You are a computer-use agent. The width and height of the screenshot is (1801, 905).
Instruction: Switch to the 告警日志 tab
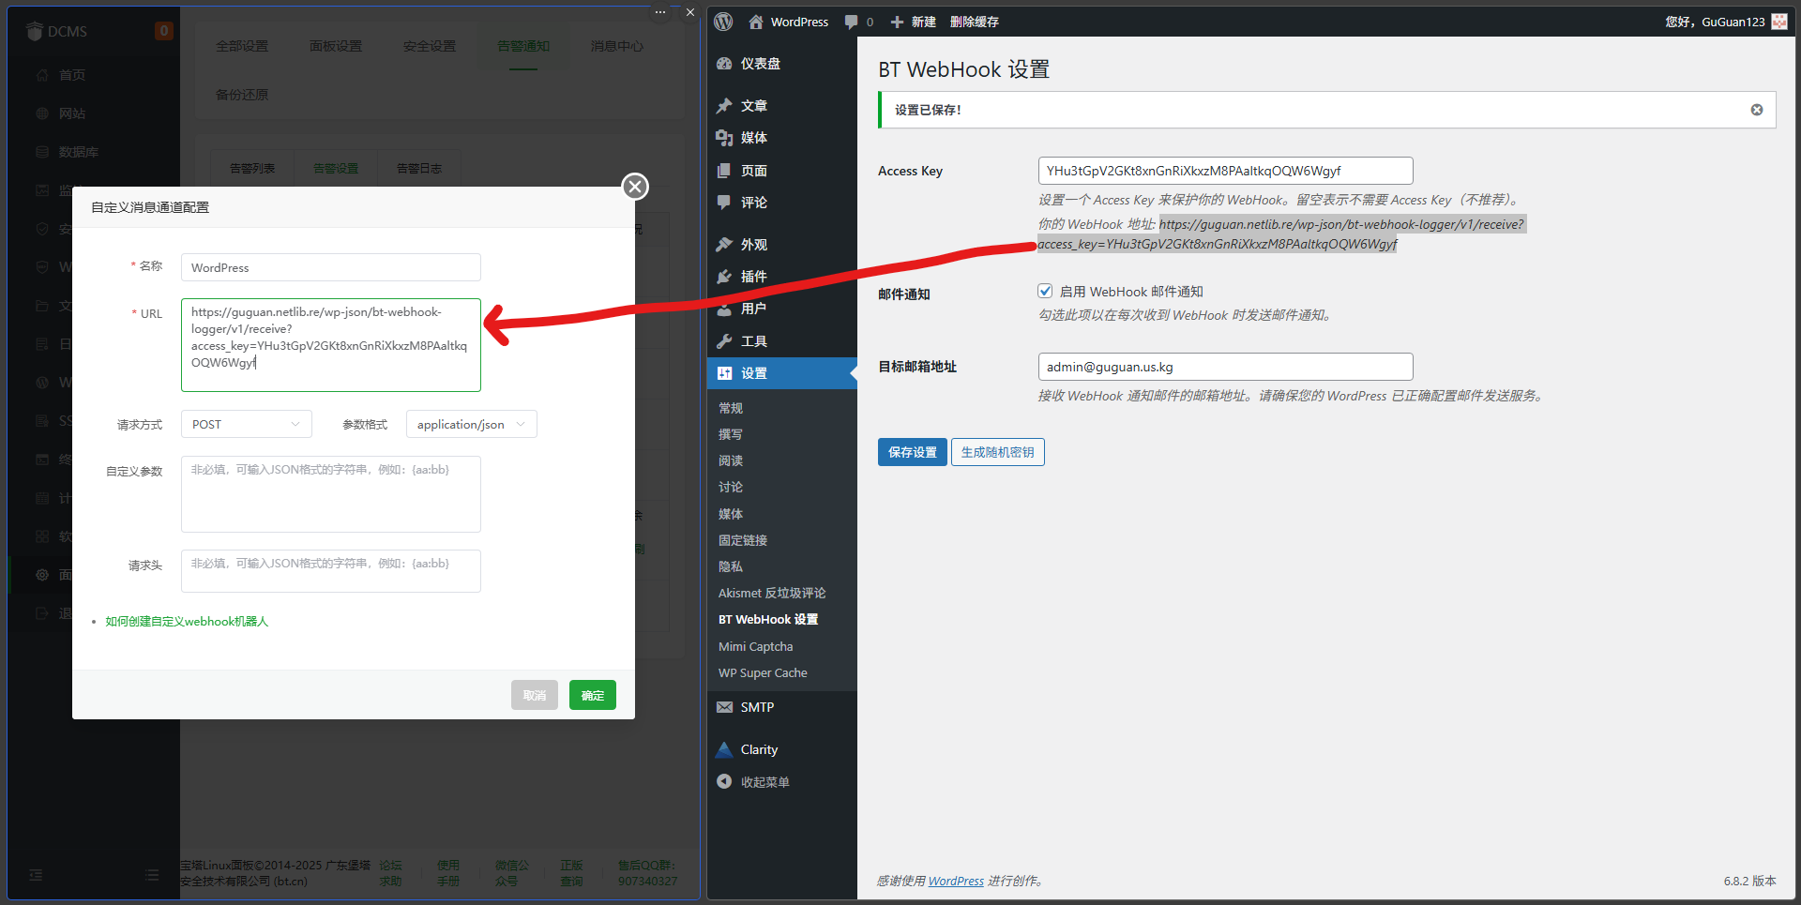[x=418, y=168]
